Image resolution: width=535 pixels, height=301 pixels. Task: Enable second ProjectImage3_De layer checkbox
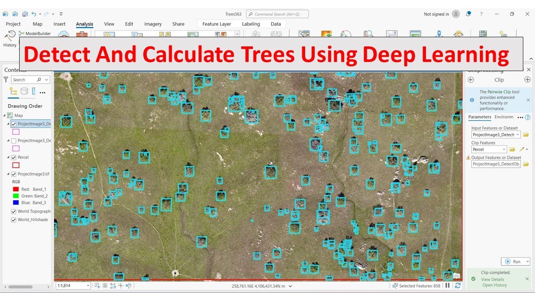click(14, 141)
